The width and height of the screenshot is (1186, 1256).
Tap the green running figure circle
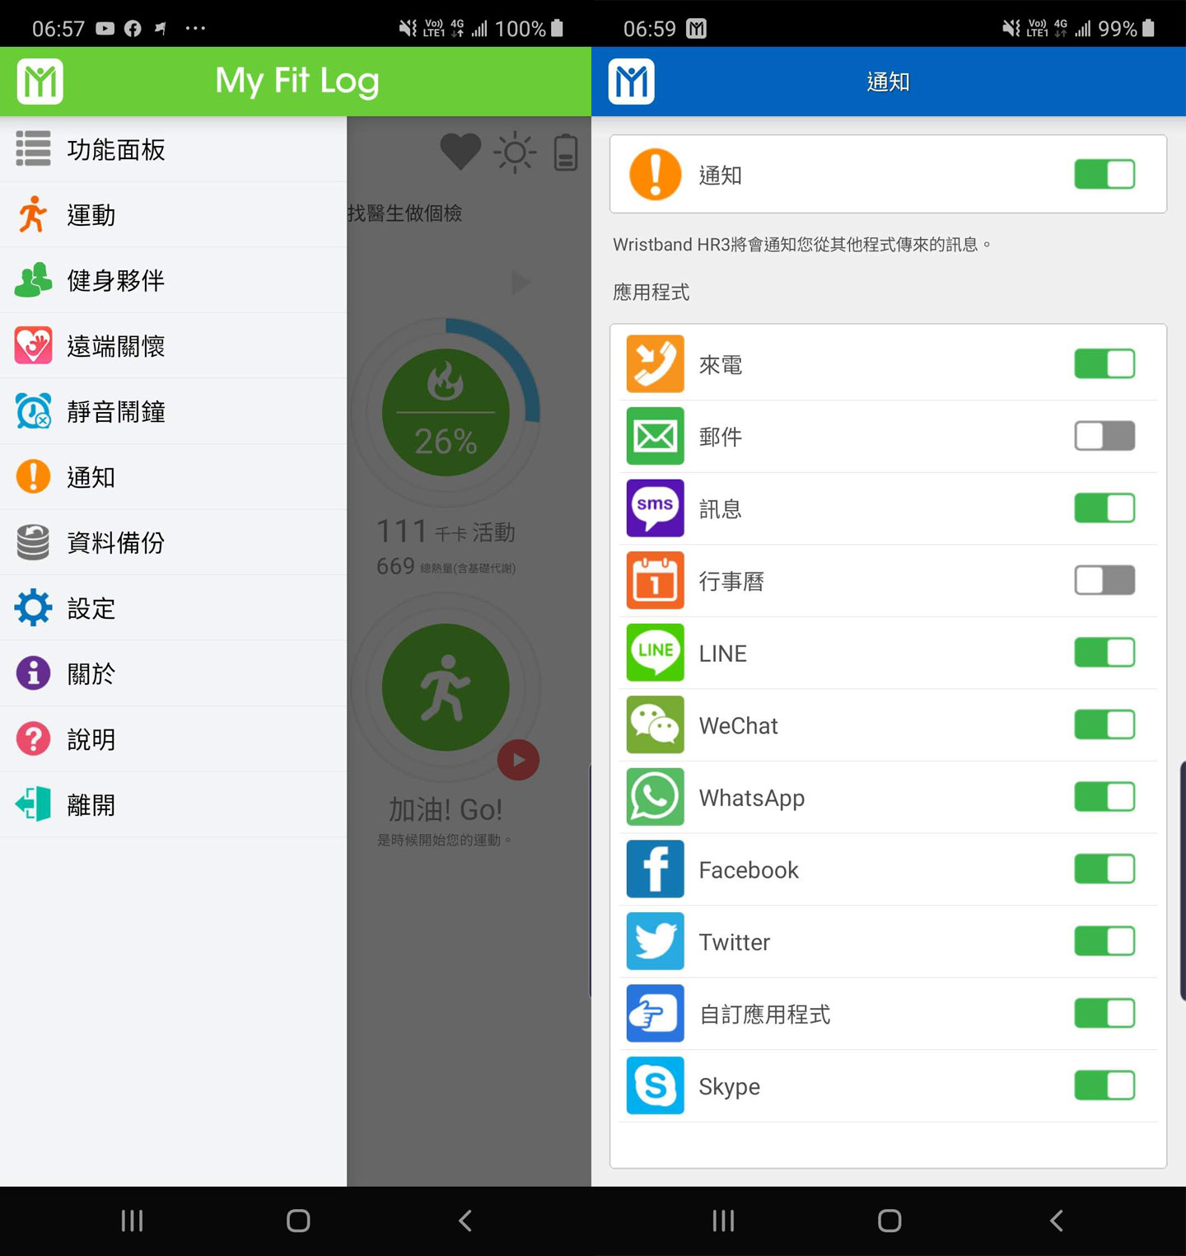(446, 687)
